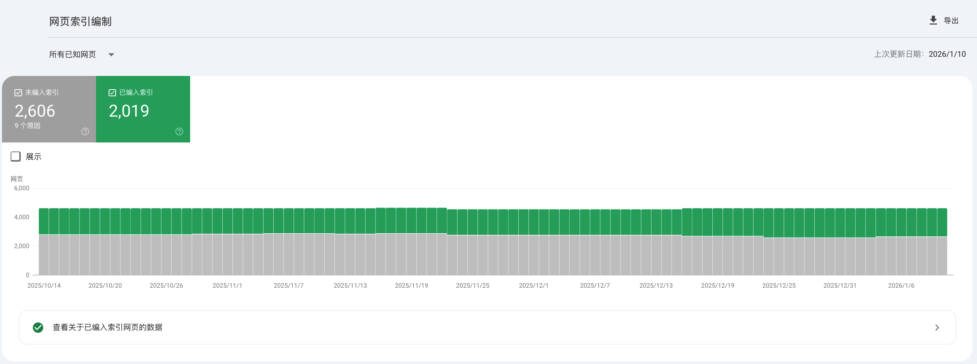Click the green bar segment above 2025/10/14

[44, 221]
